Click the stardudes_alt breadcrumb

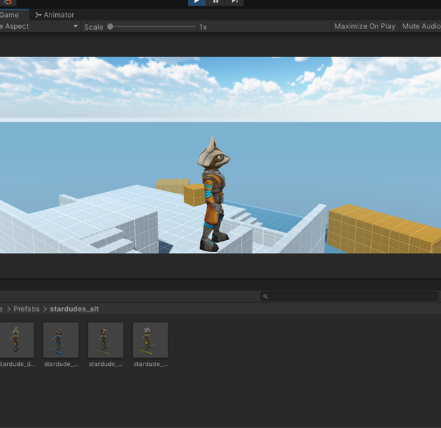point(74,309)
